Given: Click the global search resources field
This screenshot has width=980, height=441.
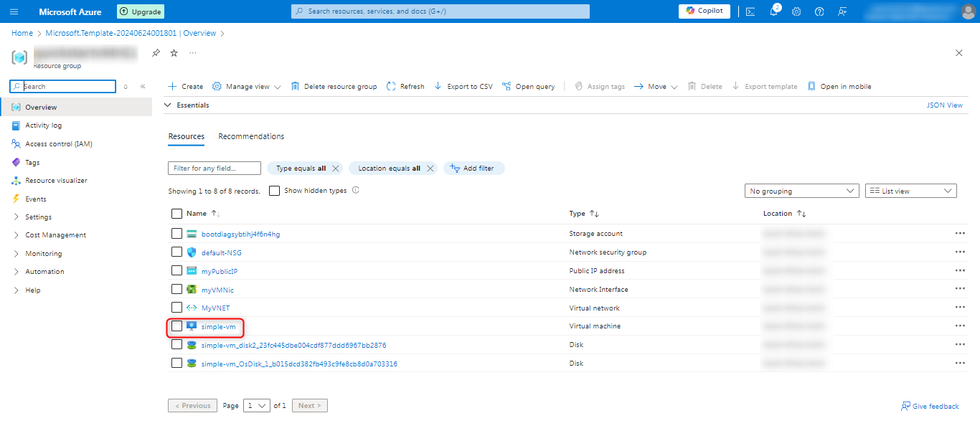Looking at the screenshot, I should pyautogui.click(x=440, y=11).
